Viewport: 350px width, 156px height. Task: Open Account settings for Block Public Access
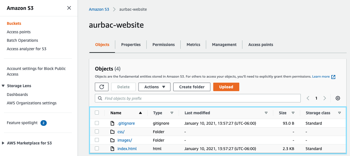tap(36, 71)
